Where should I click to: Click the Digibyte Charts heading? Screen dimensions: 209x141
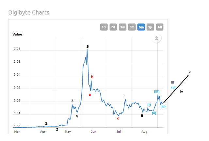(x=28, y=13)
